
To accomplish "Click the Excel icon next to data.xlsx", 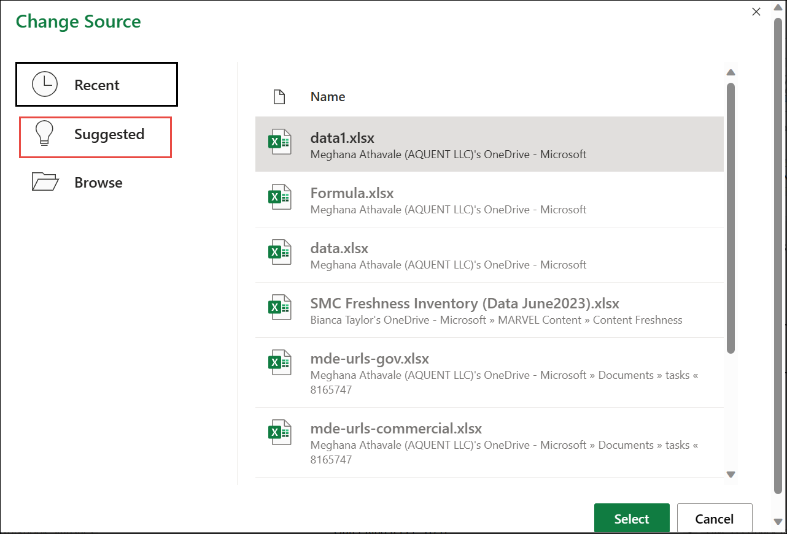I will click(280, 251).
